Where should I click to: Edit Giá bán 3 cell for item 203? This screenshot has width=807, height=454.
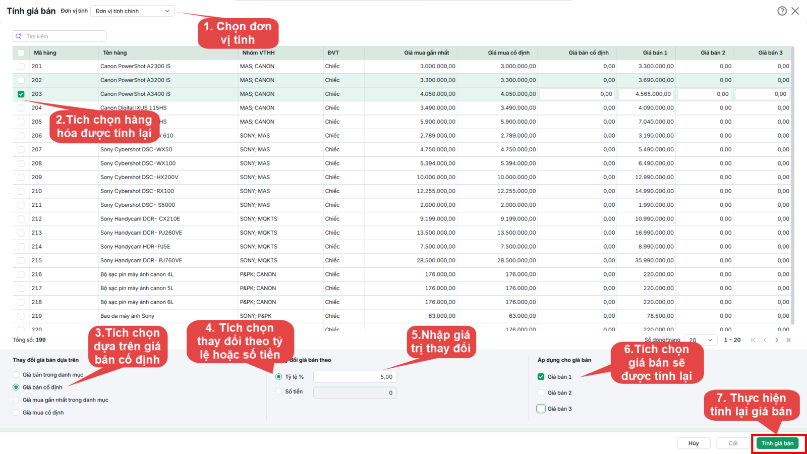(x=762, y=94)
